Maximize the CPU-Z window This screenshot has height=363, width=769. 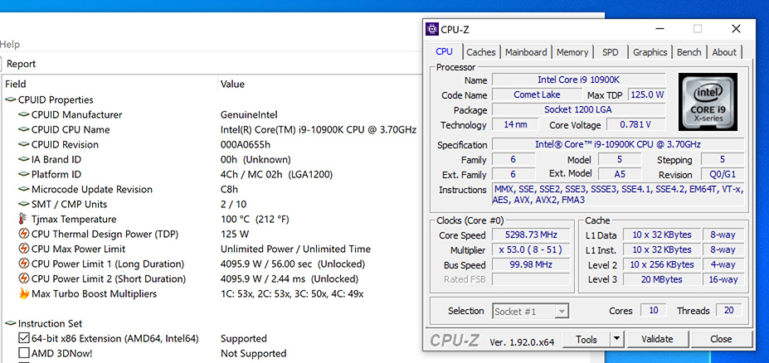point(698,29)
